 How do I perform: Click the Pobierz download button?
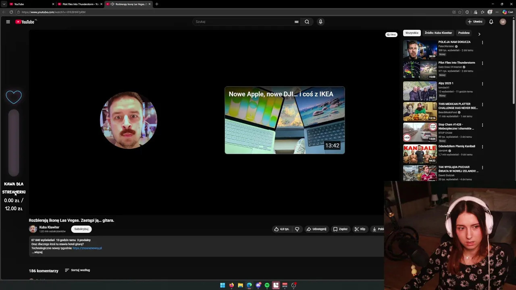[378, 229]
